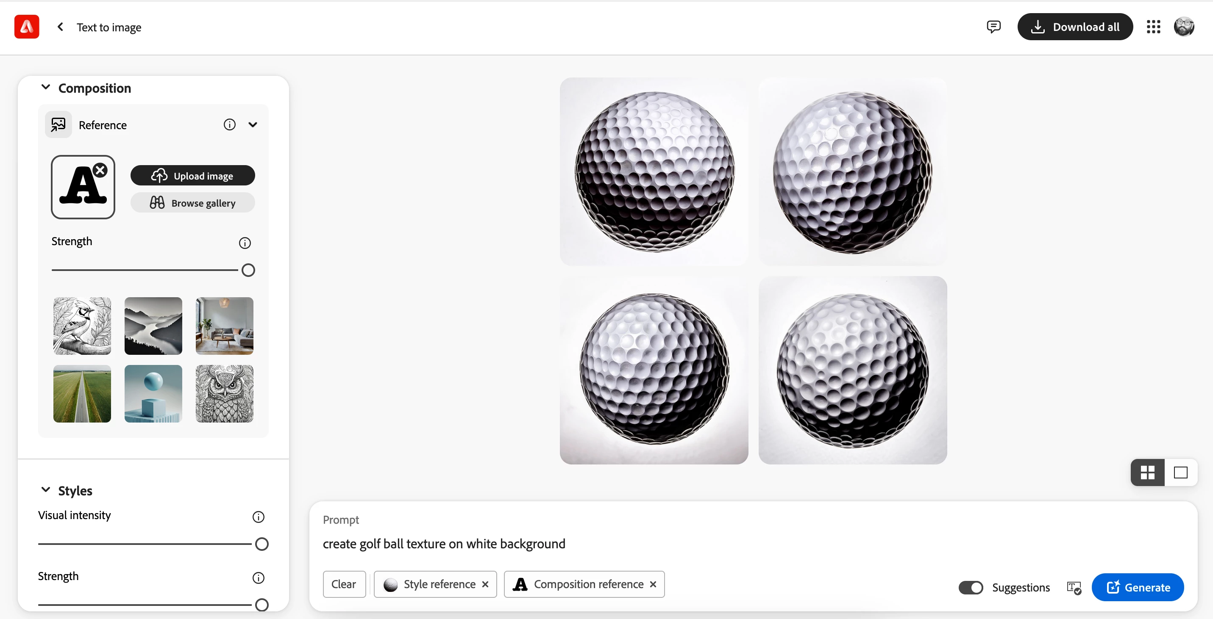Remove the Composition reference tag
This screenshot has height=619, width=1213.
[653, 584]
